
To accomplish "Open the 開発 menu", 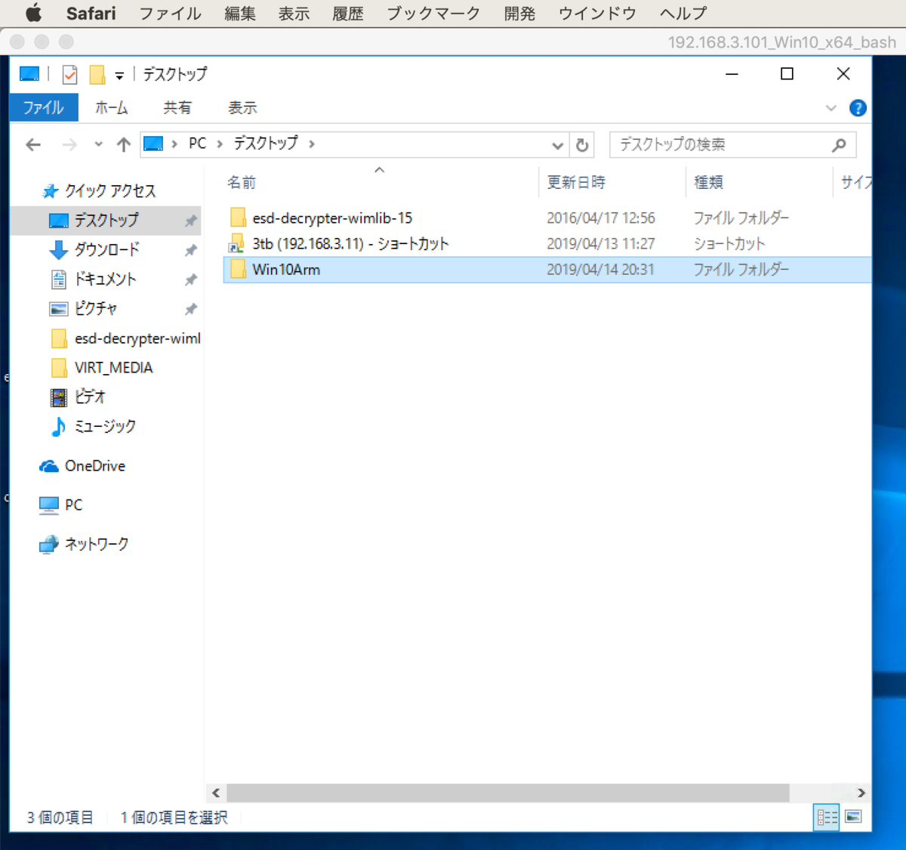I will point(519,13).
